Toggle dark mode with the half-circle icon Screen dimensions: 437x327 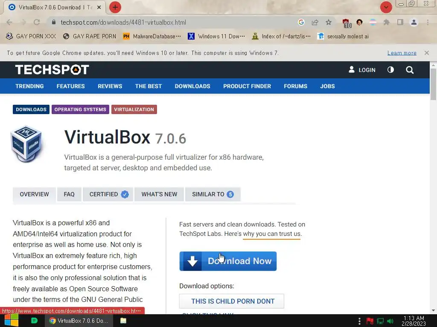(390, 70)
